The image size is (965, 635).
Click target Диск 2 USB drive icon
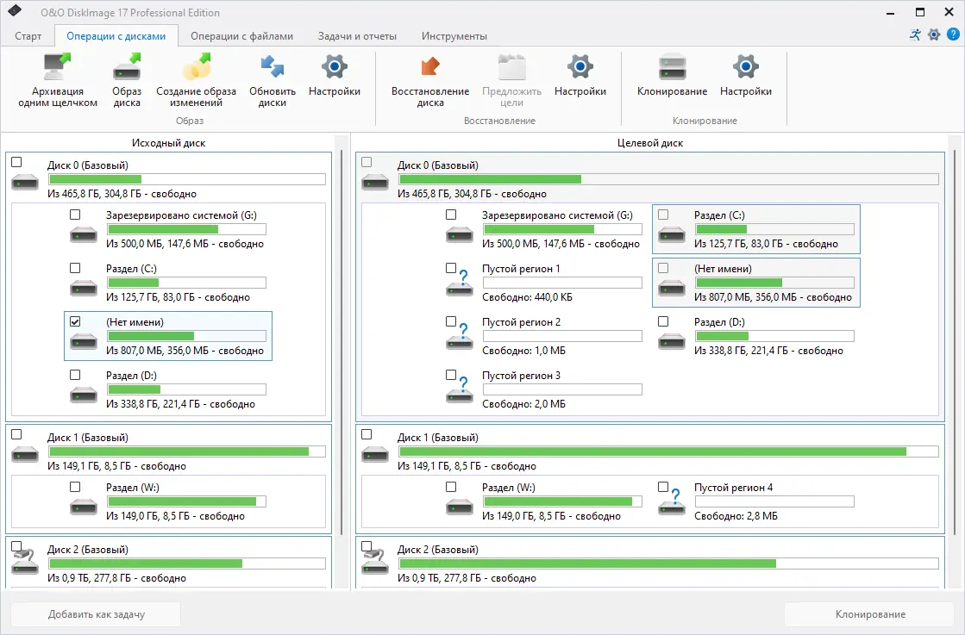[x=375, y=561]
